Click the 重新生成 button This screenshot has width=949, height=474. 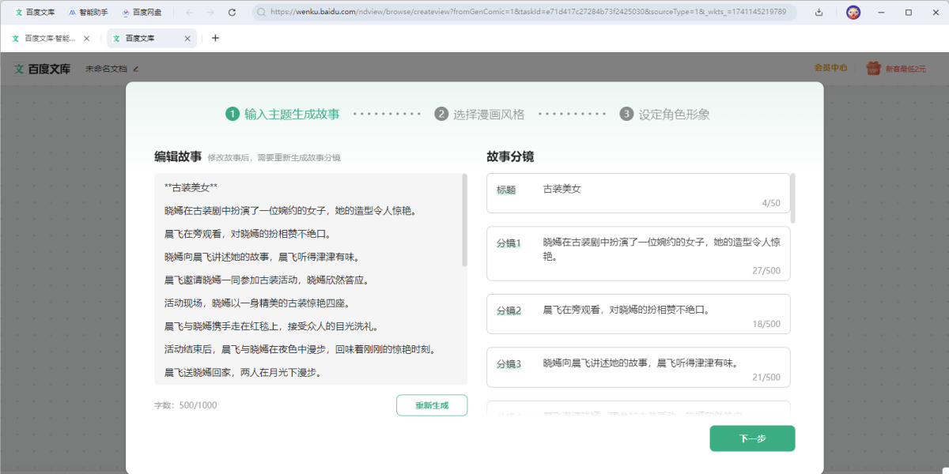[432, 405]
